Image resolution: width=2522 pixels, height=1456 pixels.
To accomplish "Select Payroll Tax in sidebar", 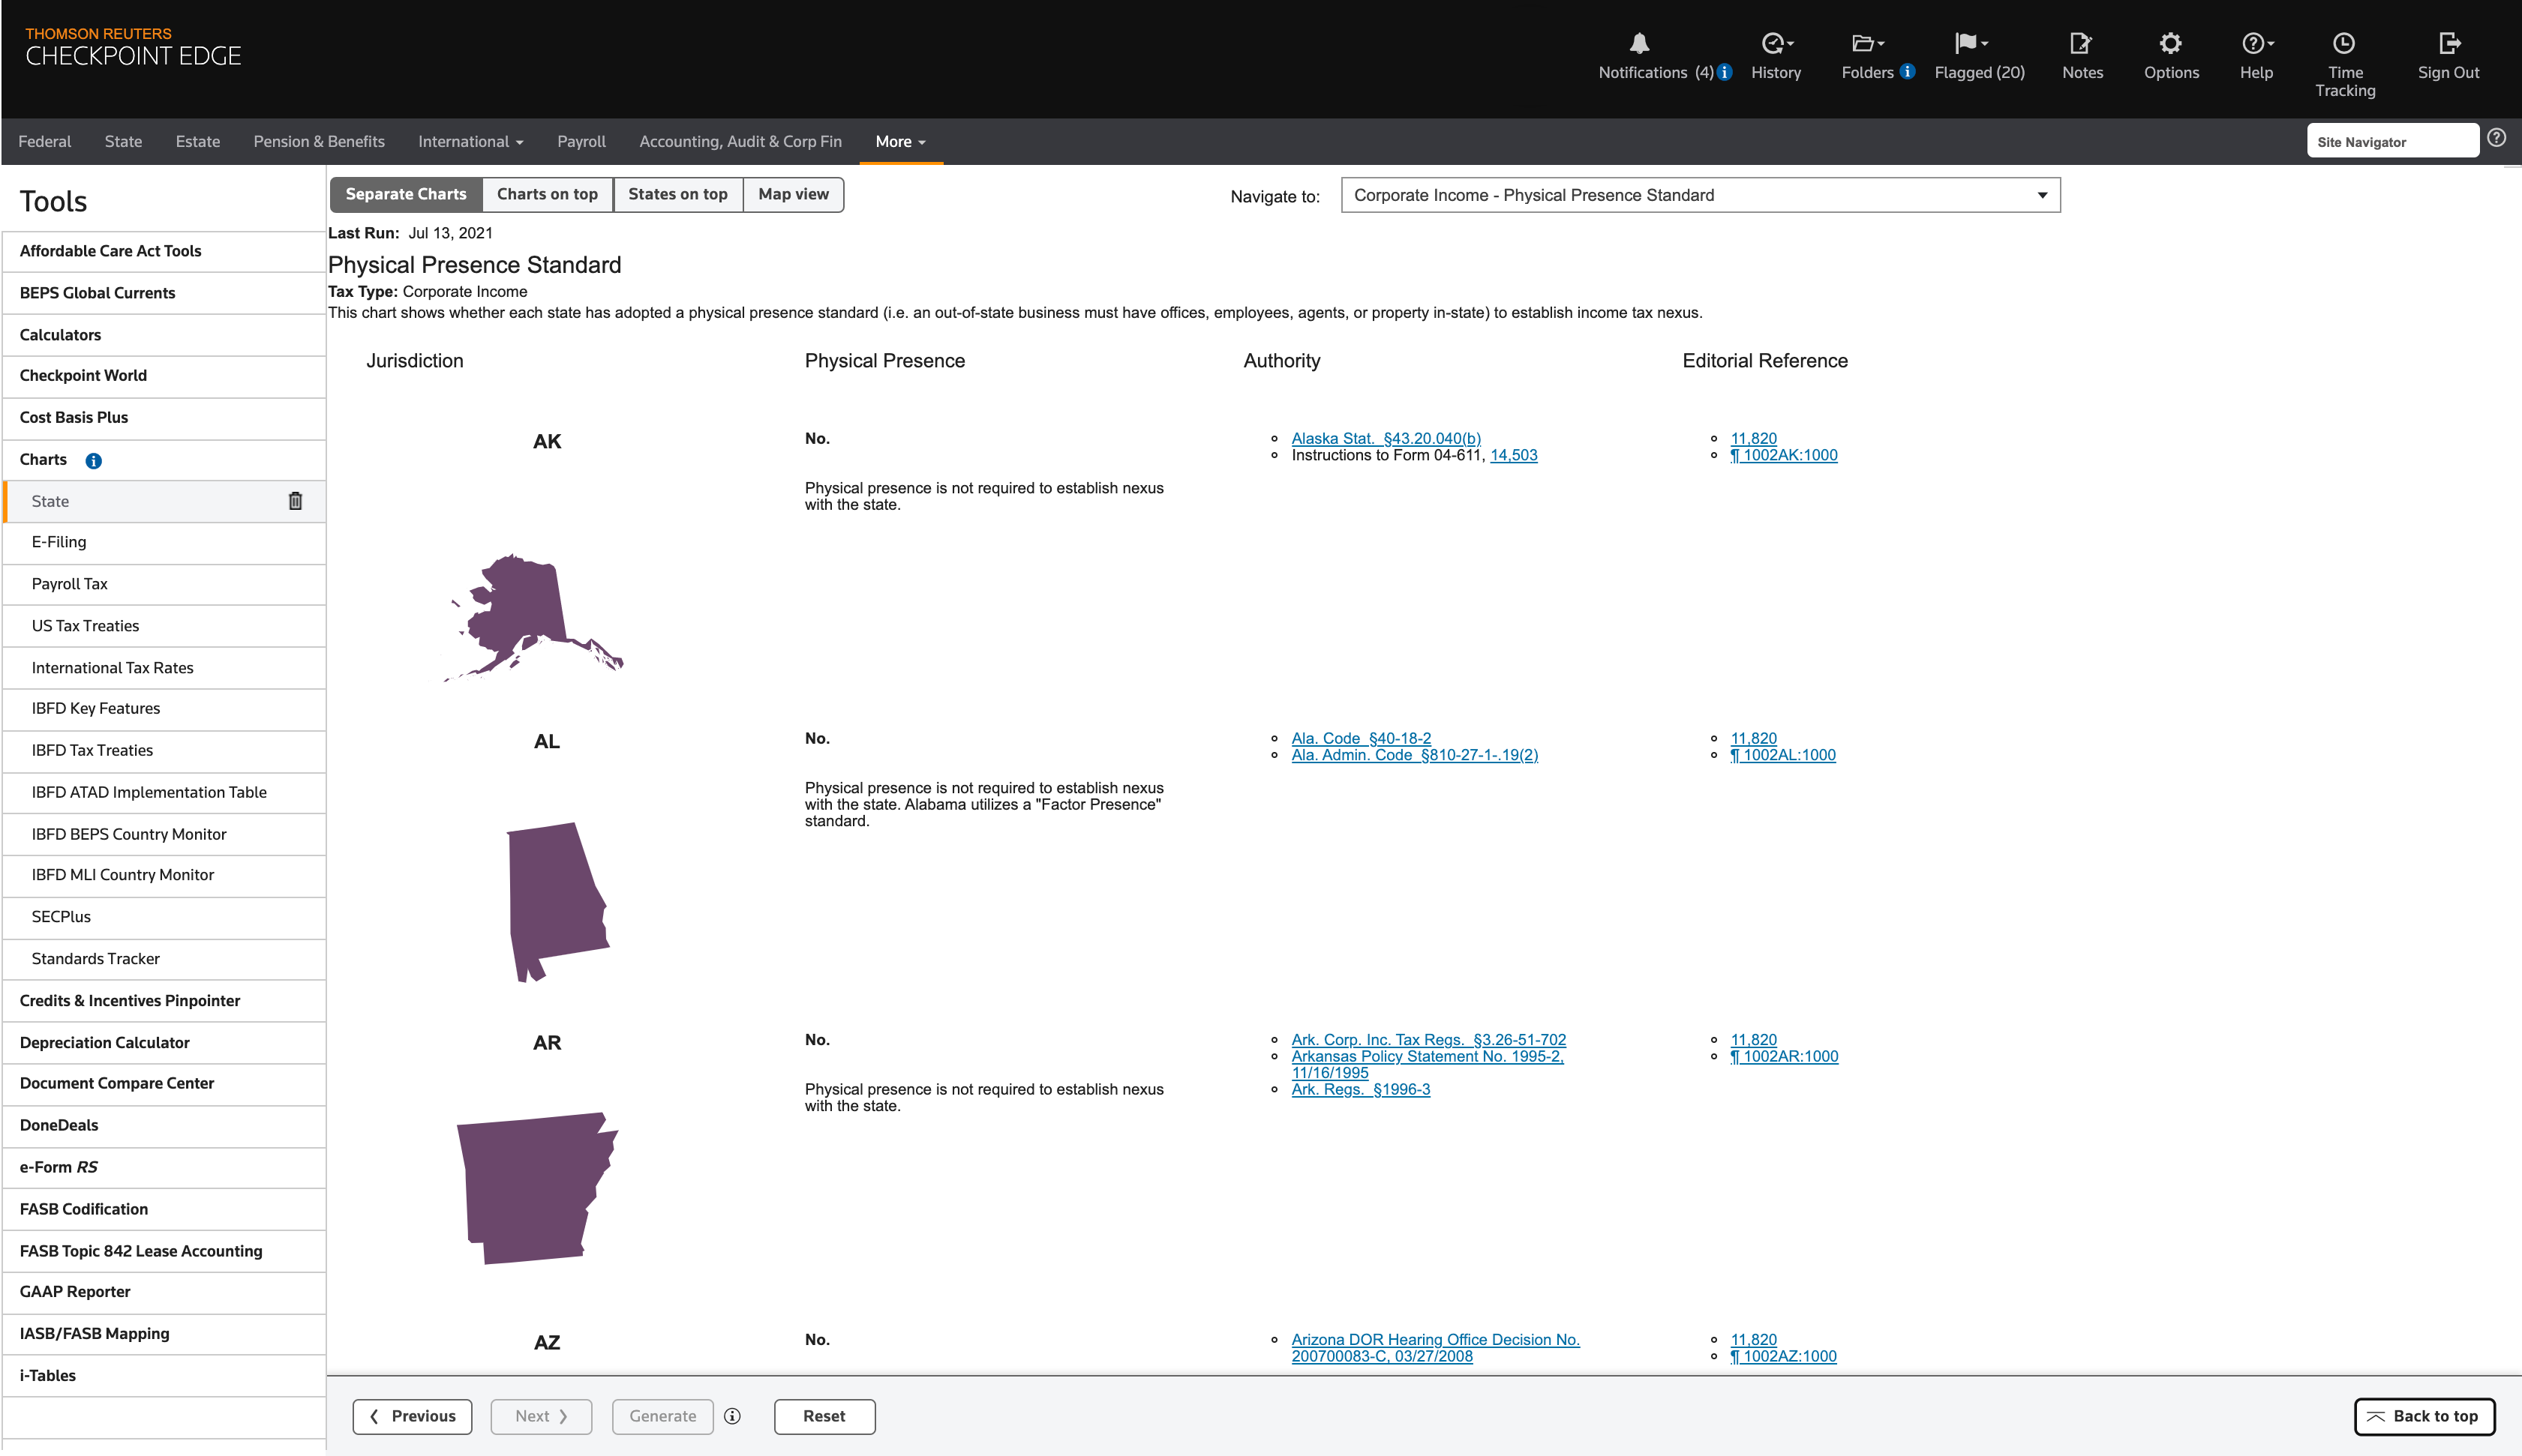I will point(69,584).
